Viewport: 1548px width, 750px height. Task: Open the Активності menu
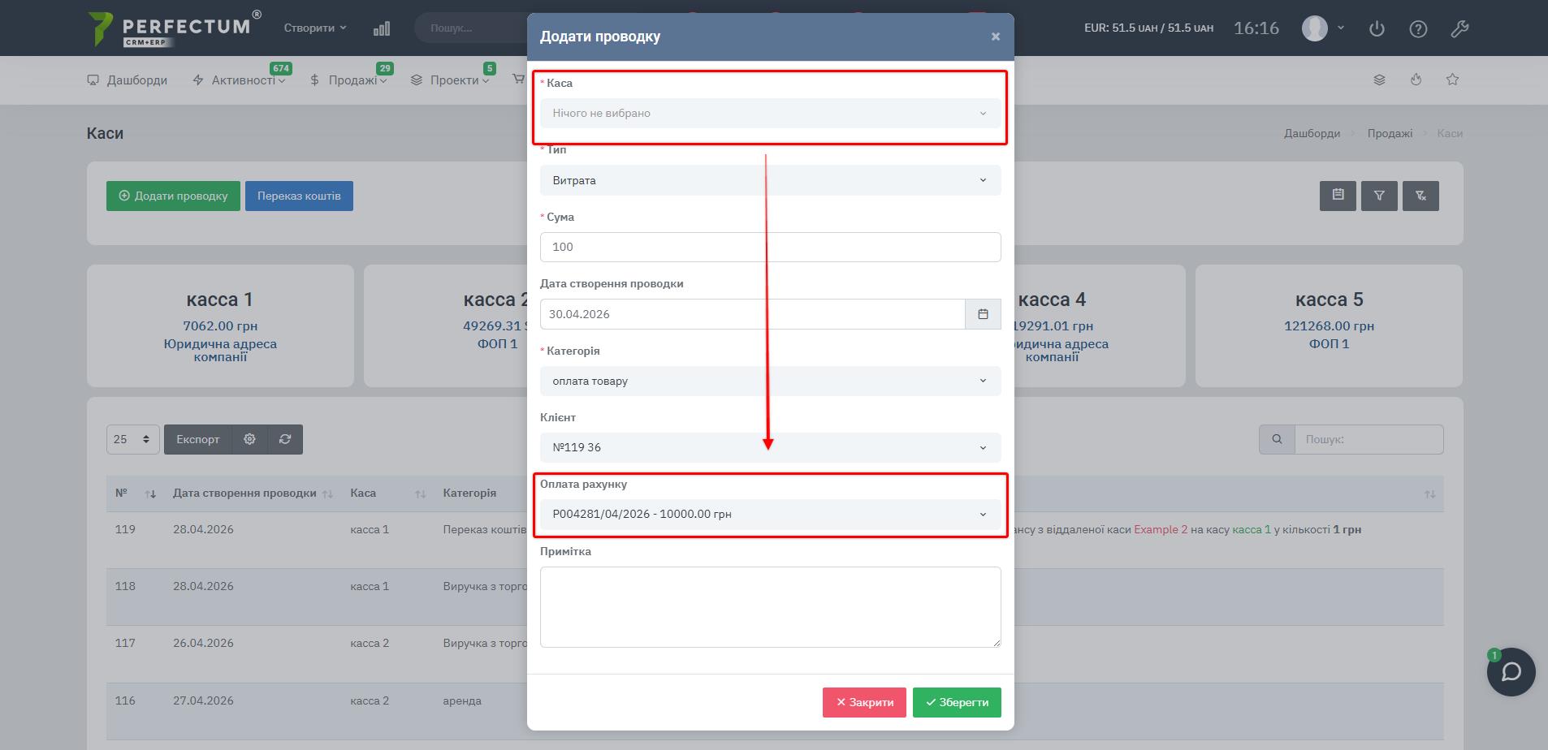pos(242,80)
